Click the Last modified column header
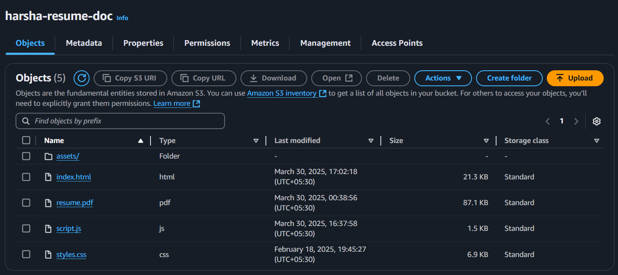The image size is (618, 275). click(297, 141)
